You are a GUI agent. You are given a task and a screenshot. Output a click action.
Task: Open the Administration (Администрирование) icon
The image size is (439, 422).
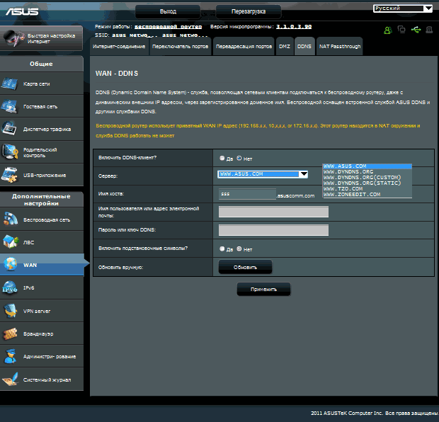coord(10,356)
